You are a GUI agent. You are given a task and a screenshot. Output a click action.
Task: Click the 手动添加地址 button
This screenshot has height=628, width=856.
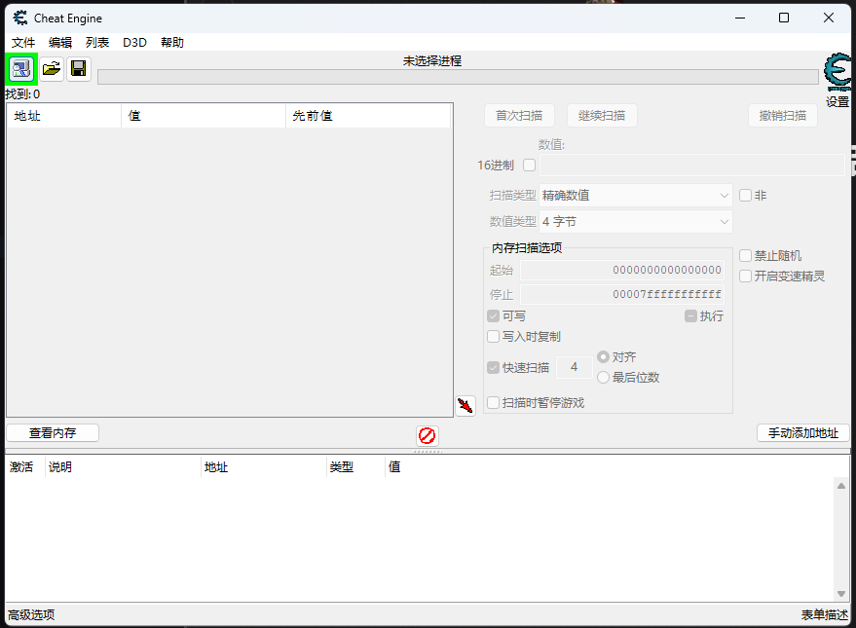tap(802, 433)
